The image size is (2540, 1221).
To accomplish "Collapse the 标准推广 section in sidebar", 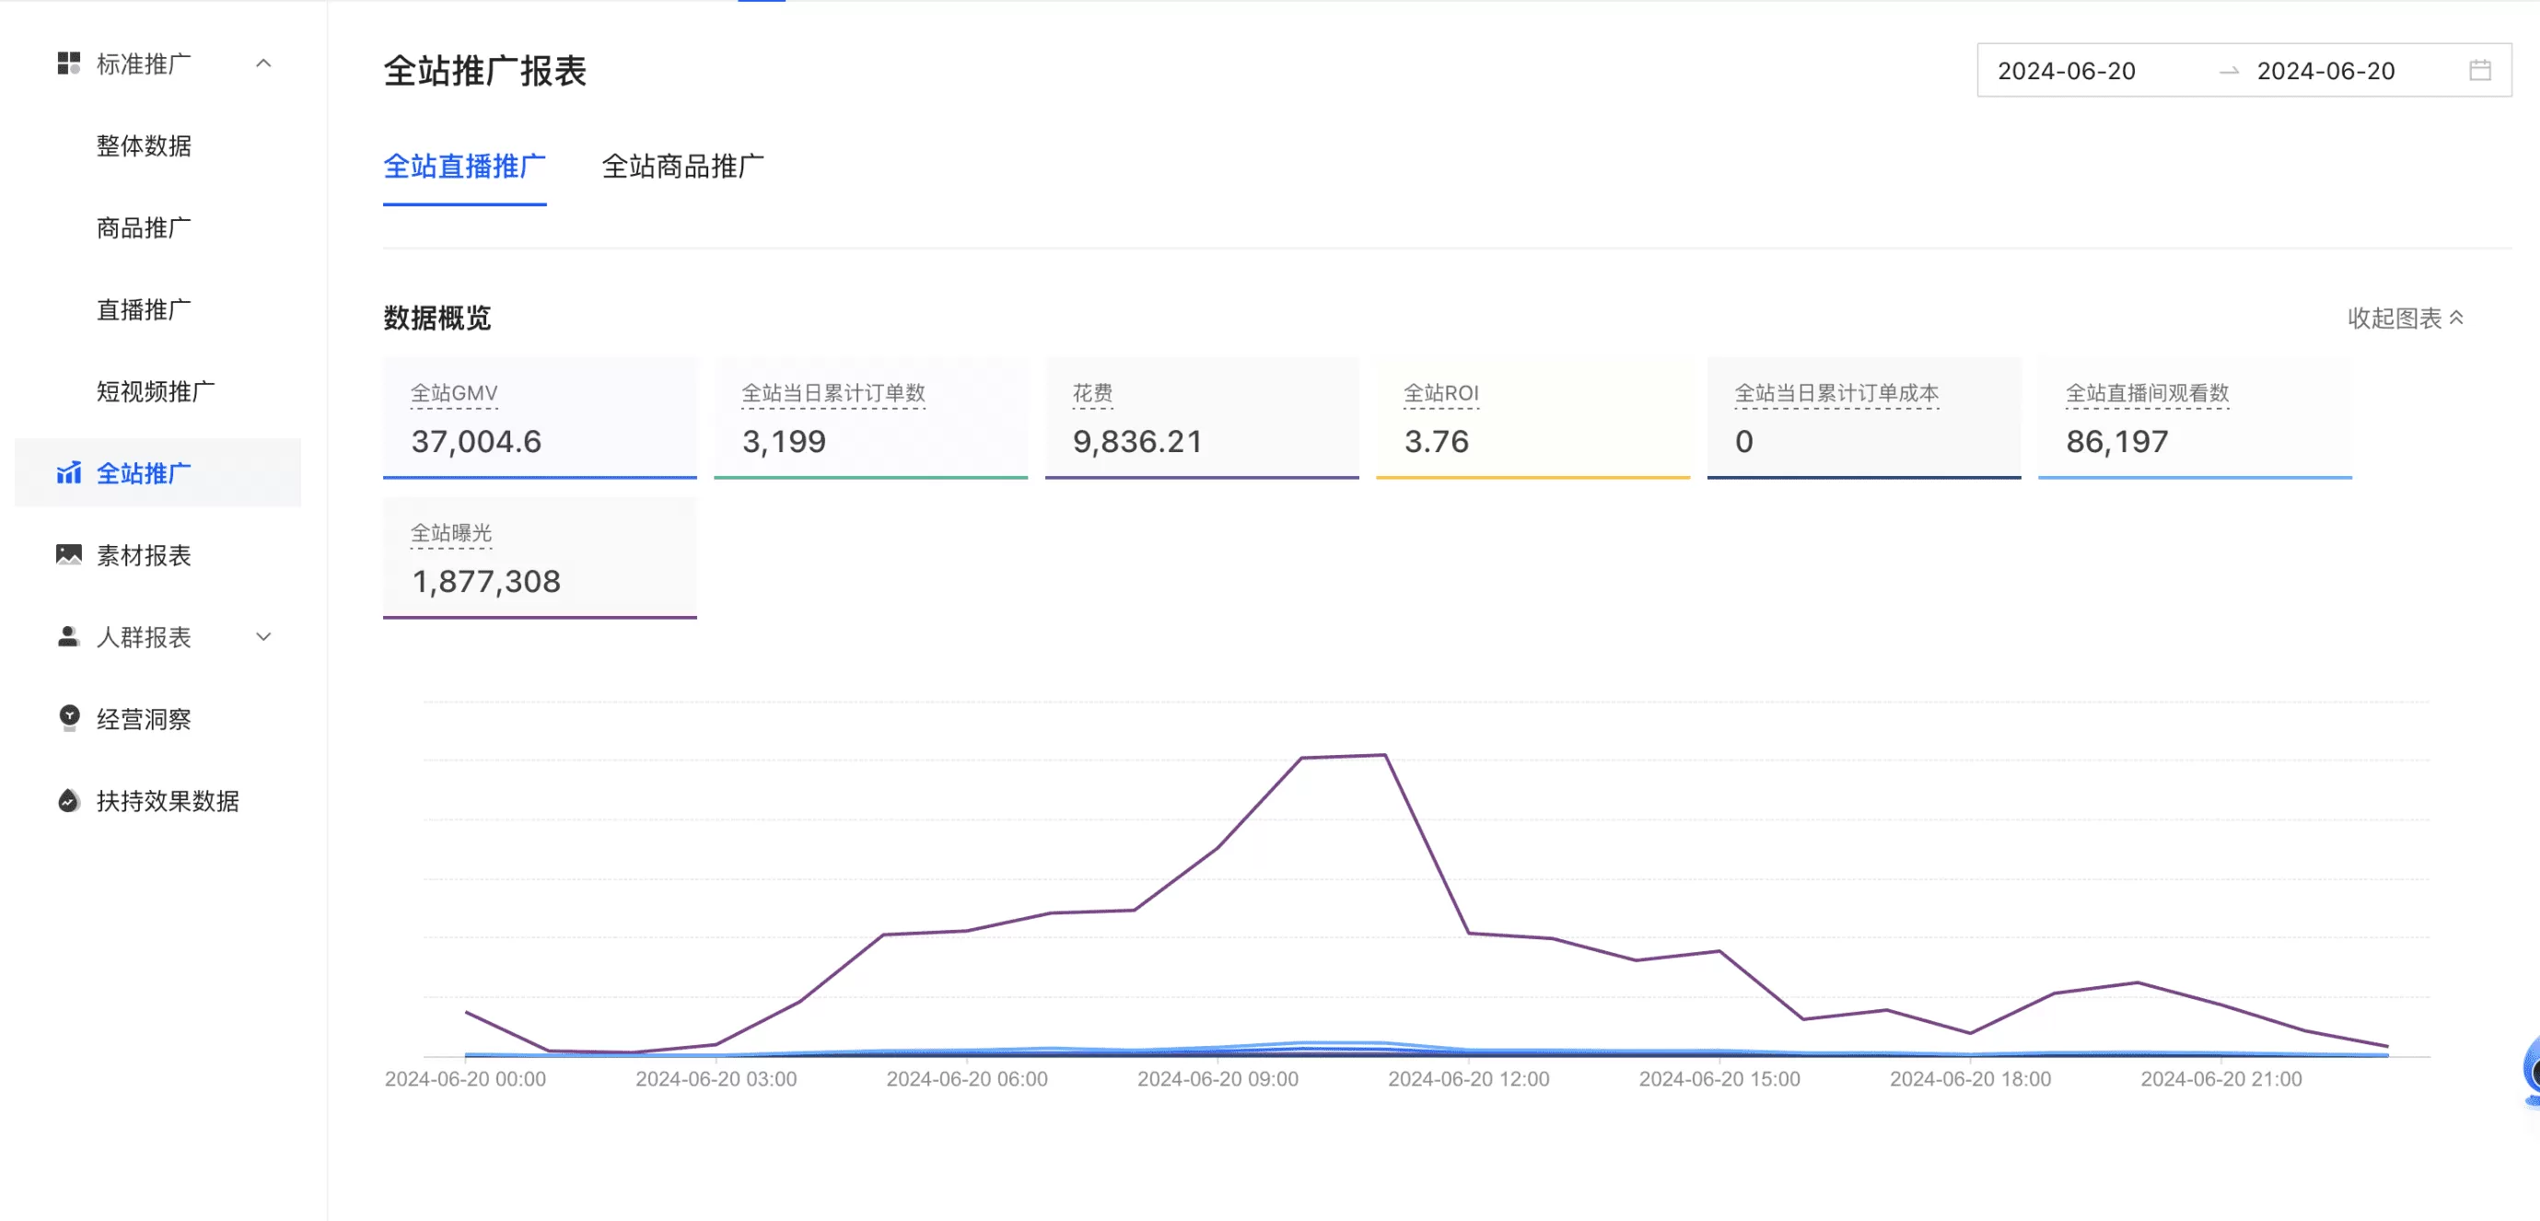I will coord(262,64).
